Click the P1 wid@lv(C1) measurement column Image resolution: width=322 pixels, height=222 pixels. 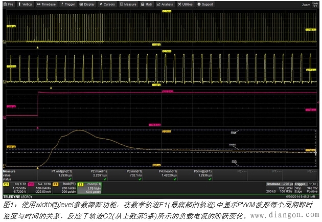pyautogui.click(x=65, y=175)
